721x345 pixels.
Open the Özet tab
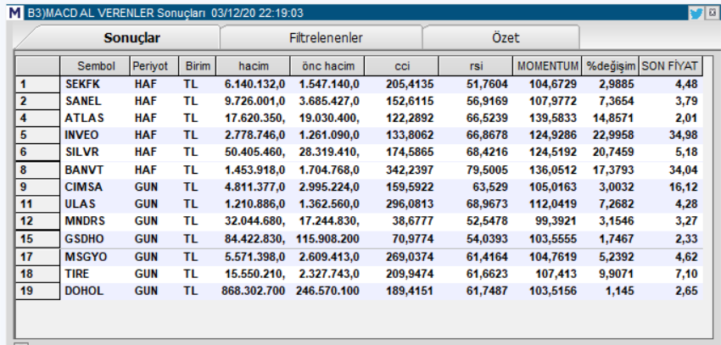pos(506,37)
